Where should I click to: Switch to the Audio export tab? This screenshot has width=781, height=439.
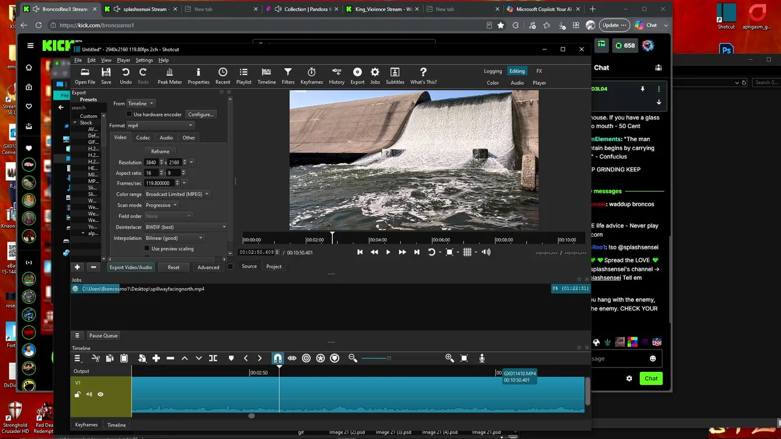pos(166,138)
